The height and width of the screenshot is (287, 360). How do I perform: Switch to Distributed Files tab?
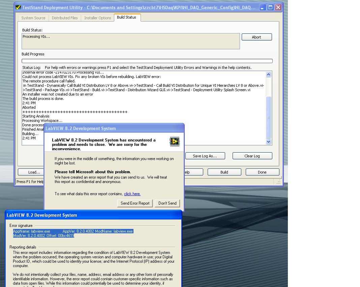pos(65,18)
